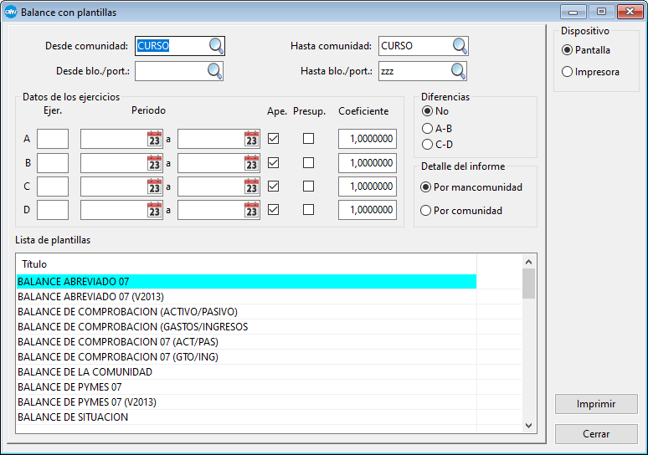Uncheck the Ape. checkbox for row A
Screen dimensions: 648x455
274,139
